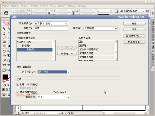Click the constrain proportions chain icon
155x116 pixels.
pos(73,13)
